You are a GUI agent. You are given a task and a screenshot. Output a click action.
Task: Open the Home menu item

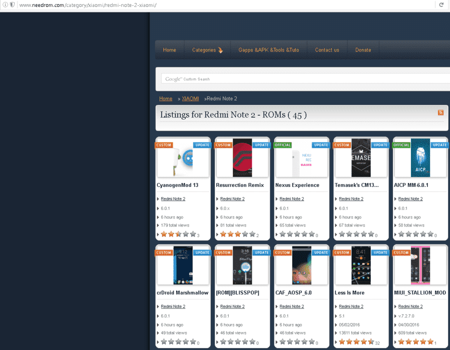pyautogui.click(x=169, y=50)
